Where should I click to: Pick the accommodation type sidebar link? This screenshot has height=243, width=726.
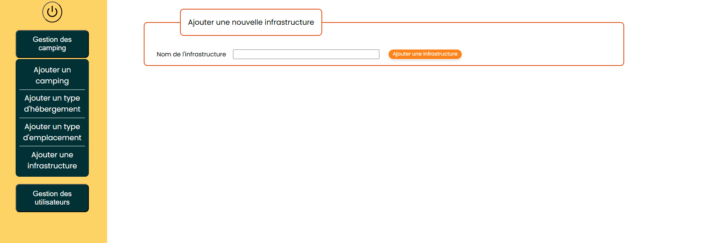(52, 104)
